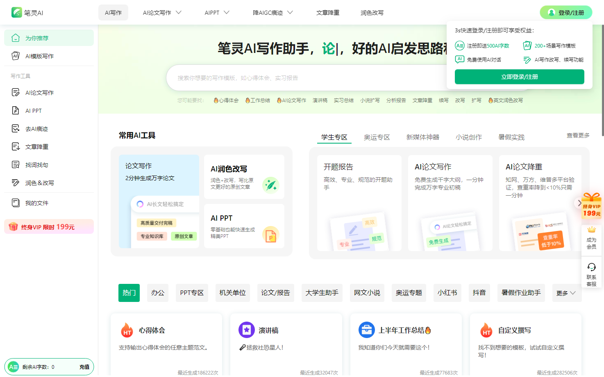Click the crown 成为会员 icon
Image resolution: width=604 pixels, height=377 pixels.
pyautogui.click(x=591, y=229)
